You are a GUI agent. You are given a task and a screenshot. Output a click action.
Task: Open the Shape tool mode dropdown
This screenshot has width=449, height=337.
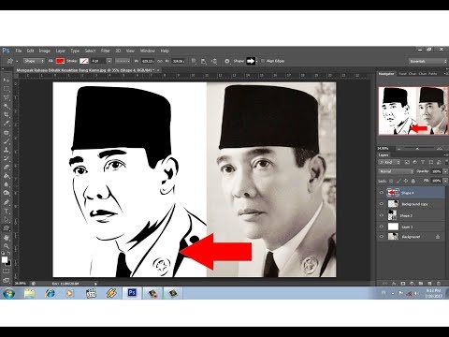point(35,61)
